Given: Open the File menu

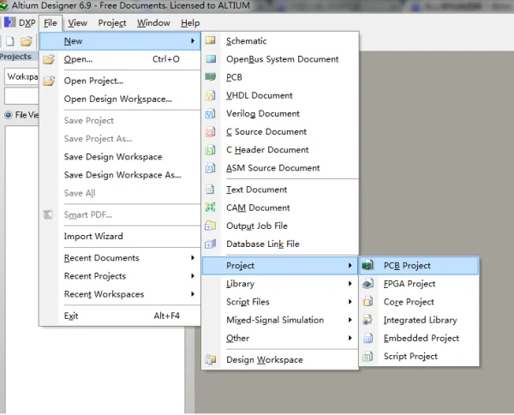Looking at the screenshot, I should pyautogui.click(x=51, y=23).
